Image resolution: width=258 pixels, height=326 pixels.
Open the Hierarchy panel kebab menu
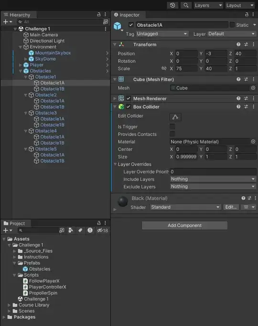click(105, 14)
